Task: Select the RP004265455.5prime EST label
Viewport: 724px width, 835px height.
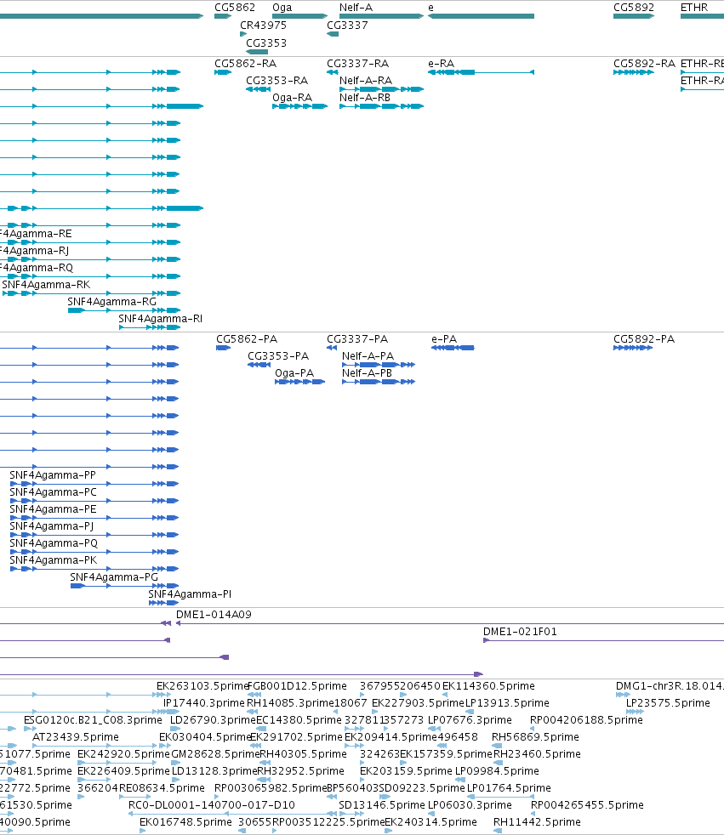Action: pyautogui.click(x=587, y=804)
